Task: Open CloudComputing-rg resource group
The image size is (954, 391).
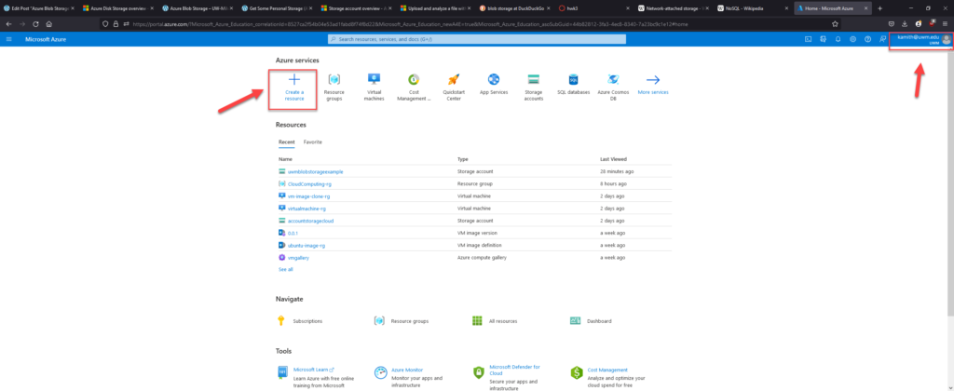Action: pyautogui.click(x=309, y=183)
